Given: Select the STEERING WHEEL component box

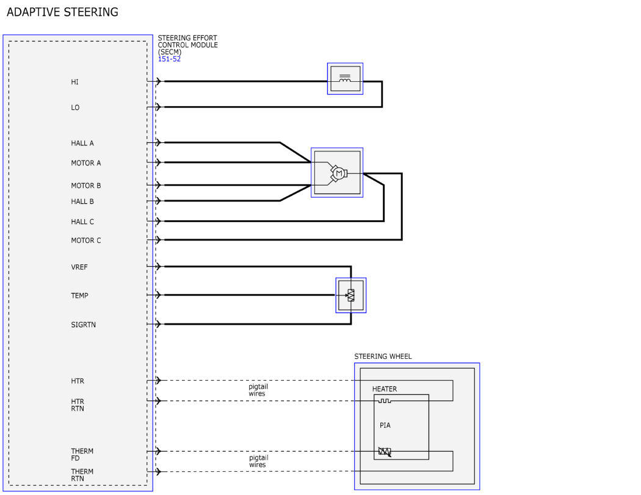Looking at the screenshot, I should coord(417,426).
